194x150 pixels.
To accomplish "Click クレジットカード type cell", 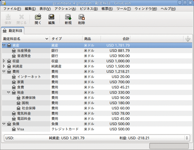I will coord(65,129).
